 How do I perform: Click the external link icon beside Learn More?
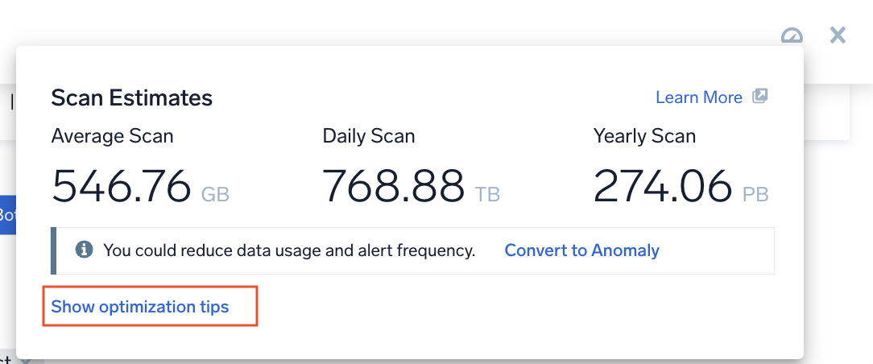pos(759,97)
